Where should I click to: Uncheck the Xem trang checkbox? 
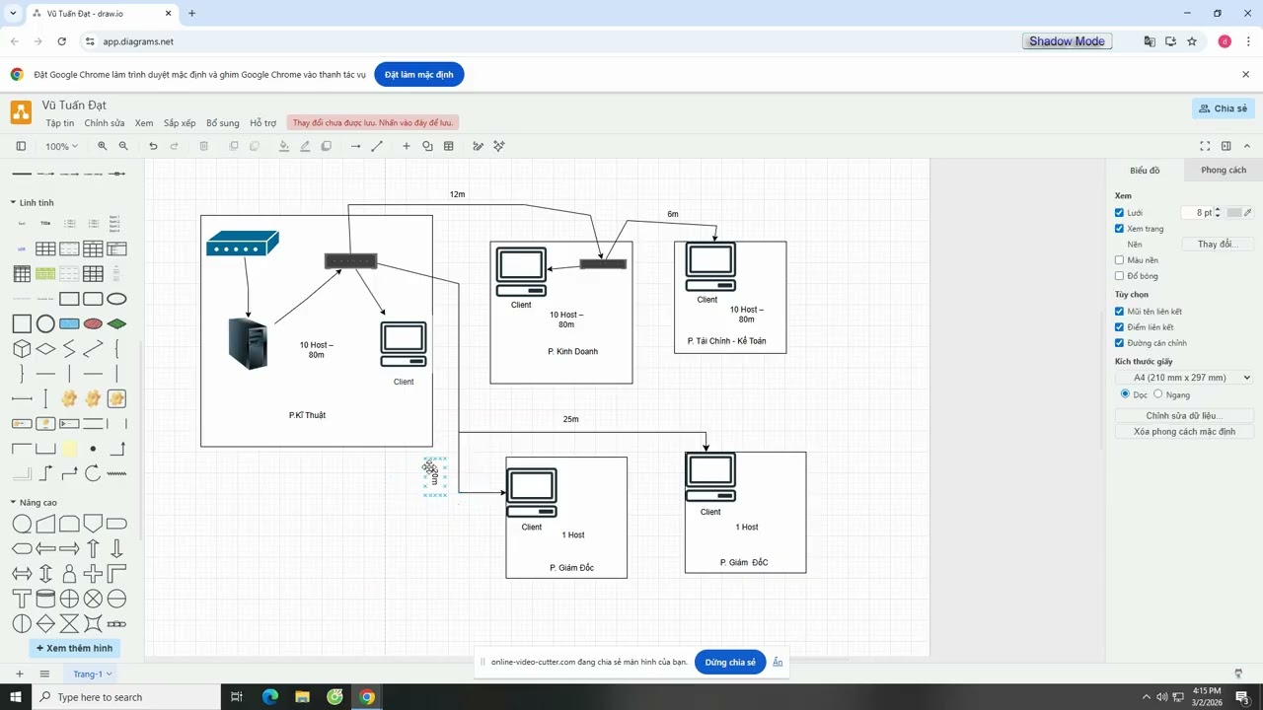point(1120,229)
